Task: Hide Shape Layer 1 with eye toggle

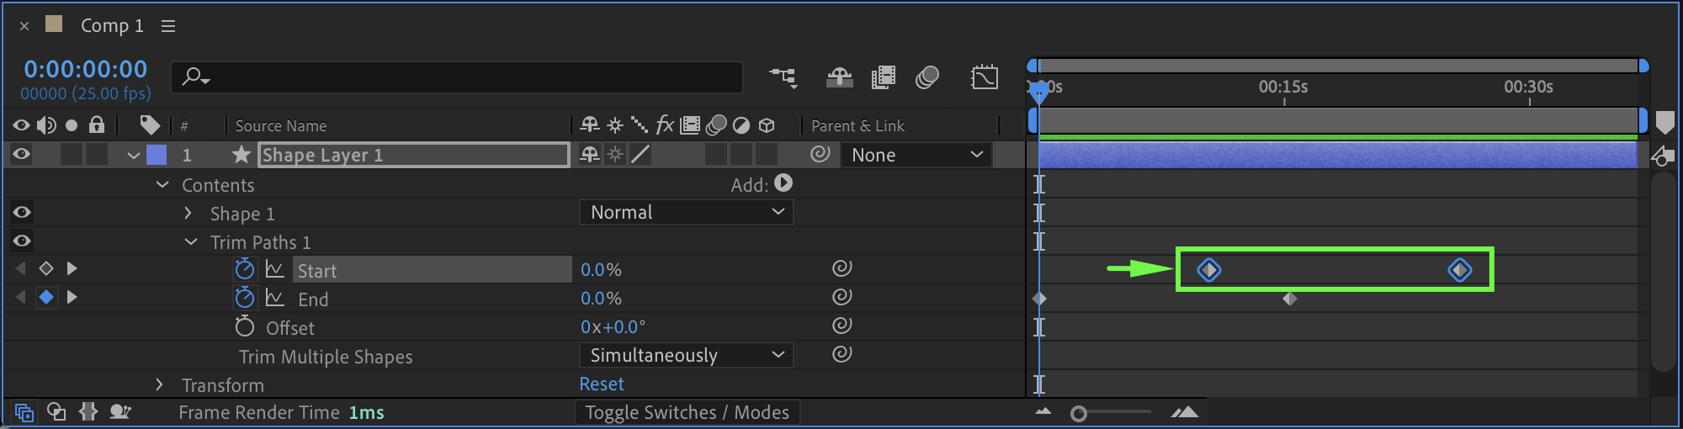Action: [x=22, y=154]
